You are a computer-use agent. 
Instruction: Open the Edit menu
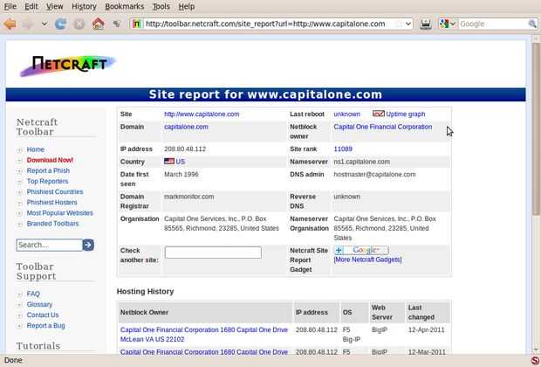(x=31, y=6)
